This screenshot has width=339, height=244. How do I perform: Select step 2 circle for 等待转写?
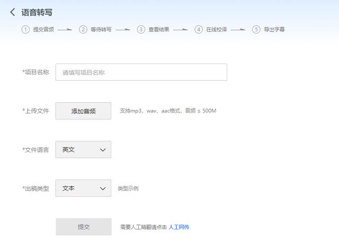(83, 30)
